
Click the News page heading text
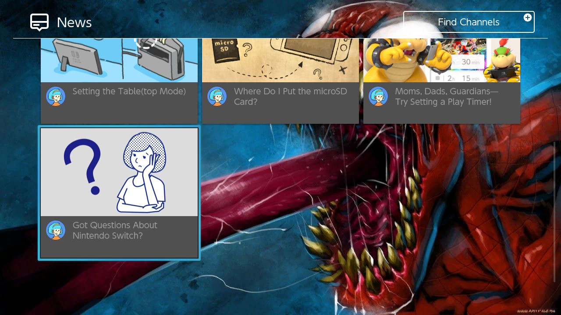74,22
